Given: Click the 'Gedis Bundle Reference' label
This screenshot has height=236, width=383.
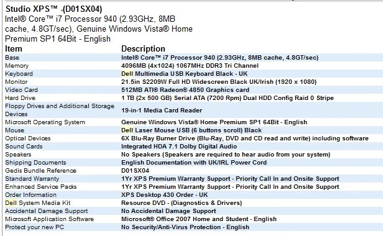Looking at the screenshot, I should coord(41,171).
